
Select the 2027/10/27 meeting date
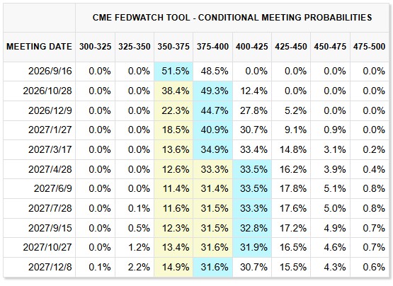point(47,247)
